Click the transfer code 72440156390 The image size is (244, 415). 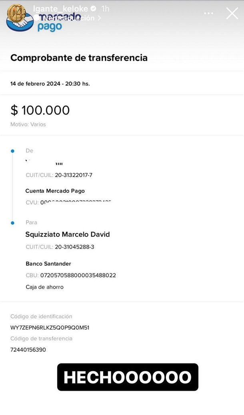click(28, 350)
